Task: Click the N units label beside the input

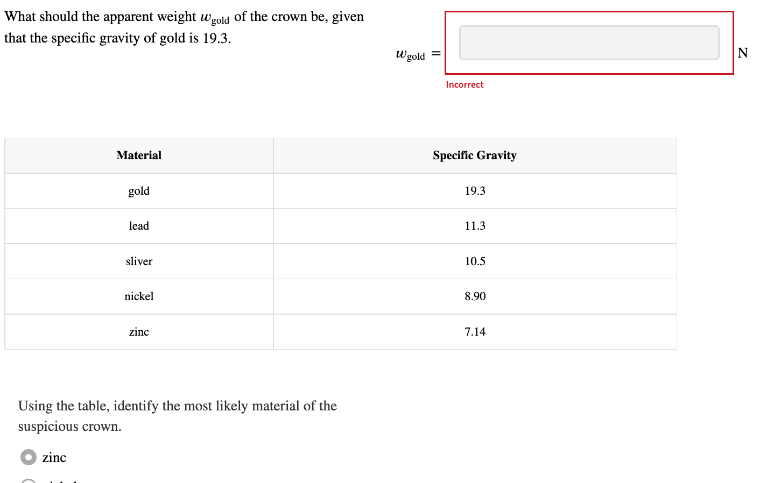Action: (x=743, y=53)
